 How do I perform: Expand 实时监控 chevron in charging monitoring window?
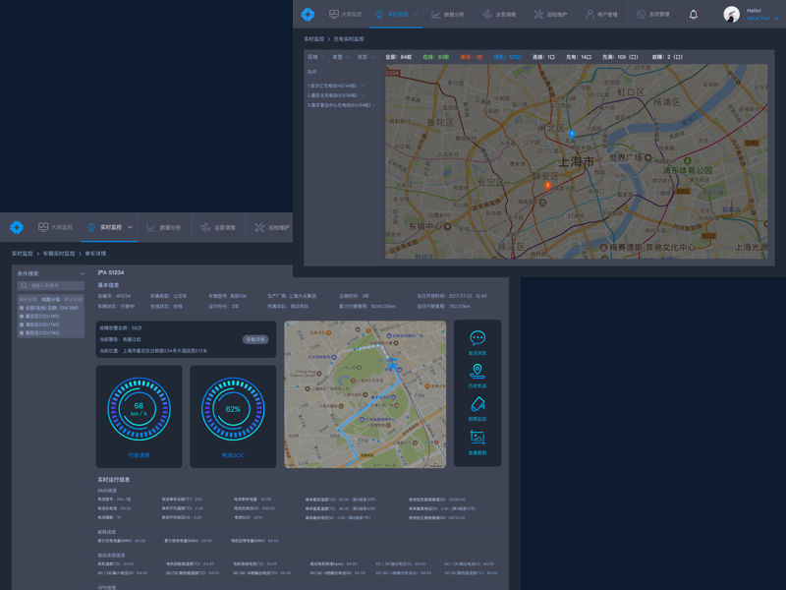(416, 15)
